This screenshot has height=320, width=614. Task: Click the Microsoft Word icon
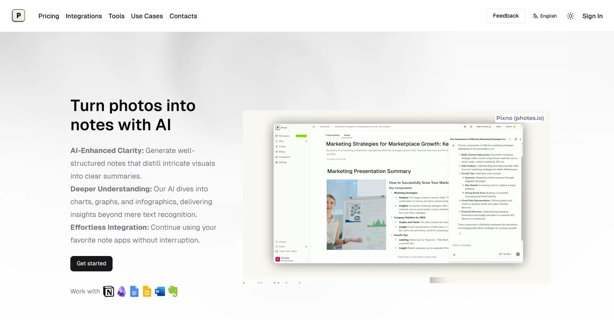tap(160, 292)
